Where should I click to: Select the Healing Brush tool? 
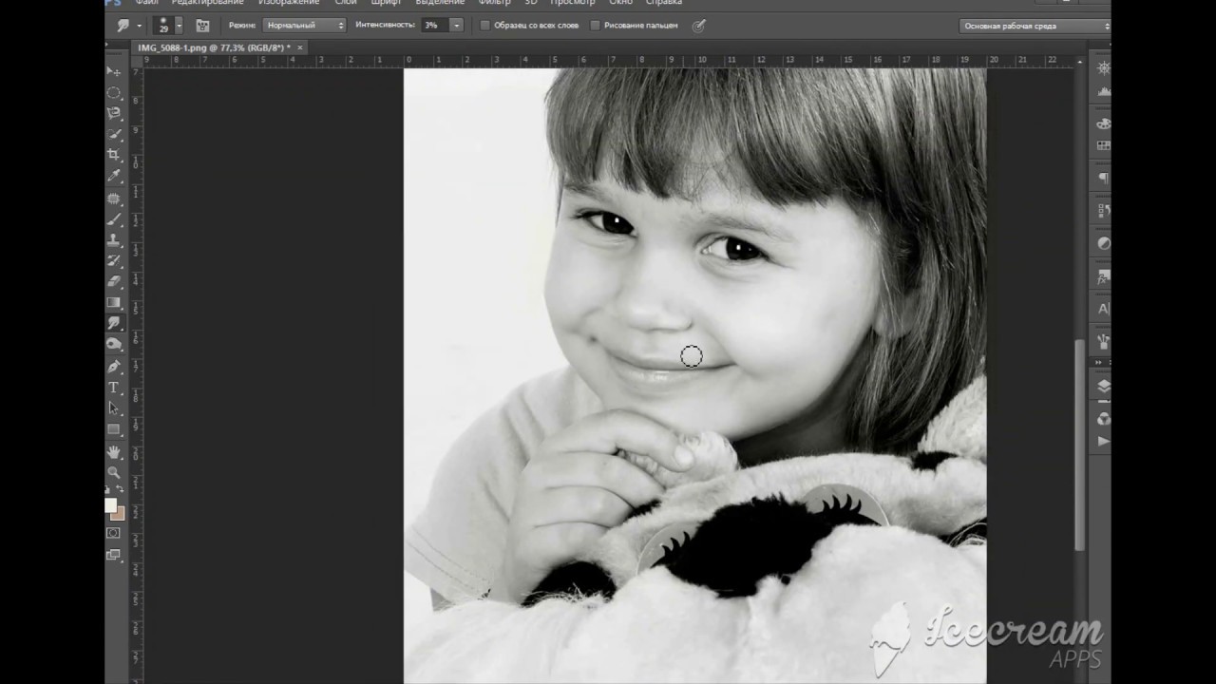(114, 199)
